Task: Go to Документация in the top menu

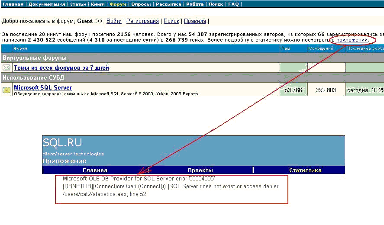Action: click(47, 4)
